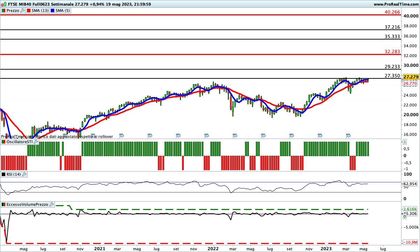420x252 pixels.
Task: Open EccessoVolumePrezzo settings wrench
Action: [x=51, y=204]
